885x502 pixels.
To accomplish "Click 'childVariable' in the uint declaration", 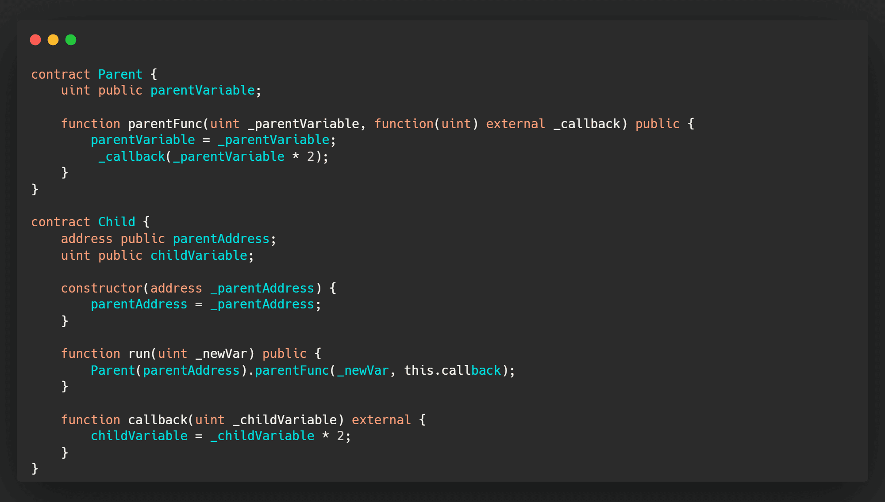I will [198, 256].
